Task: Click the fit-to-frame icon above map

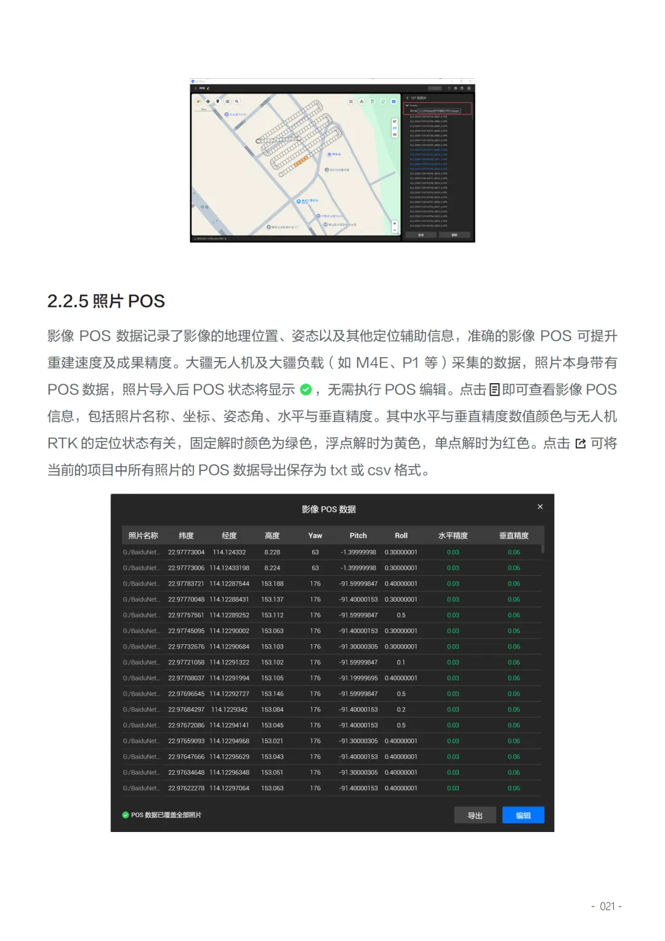Action: tap(351, 102)
